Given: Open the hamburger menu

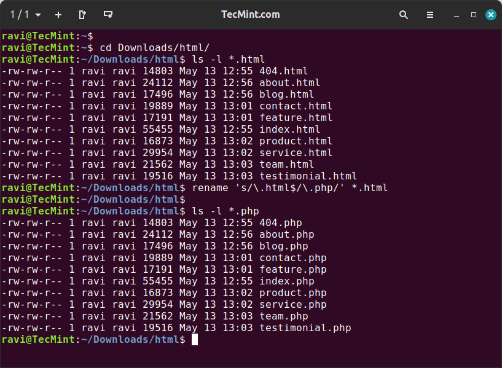Looking at the screenshot, I should [430, 15].
